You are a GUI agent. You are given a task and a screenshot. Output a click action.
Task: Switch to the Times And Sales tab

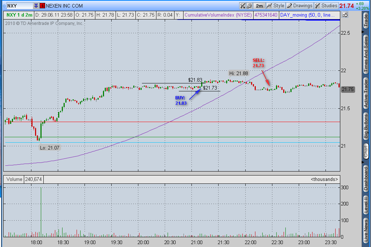click(x=366, y=54)
